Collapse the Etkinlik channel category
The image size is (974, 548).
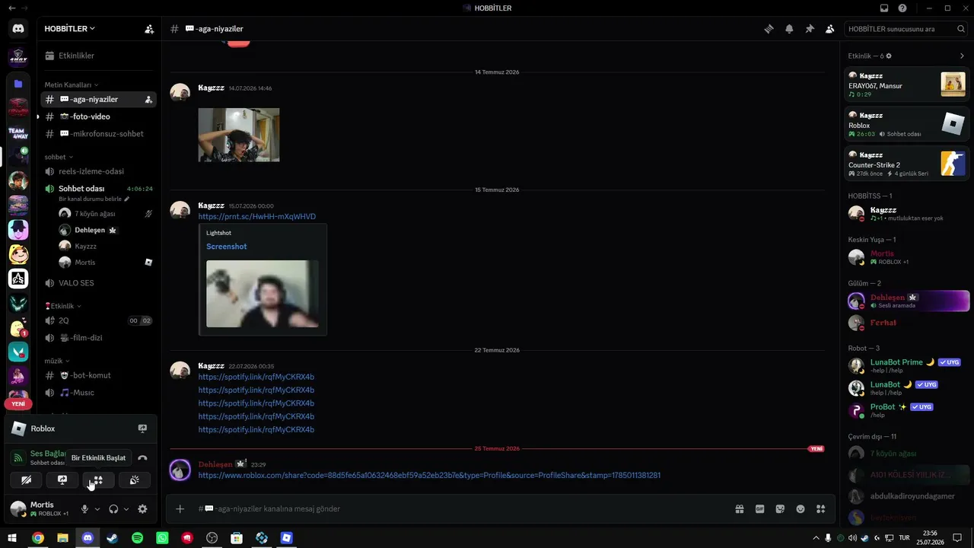point(63,306)
